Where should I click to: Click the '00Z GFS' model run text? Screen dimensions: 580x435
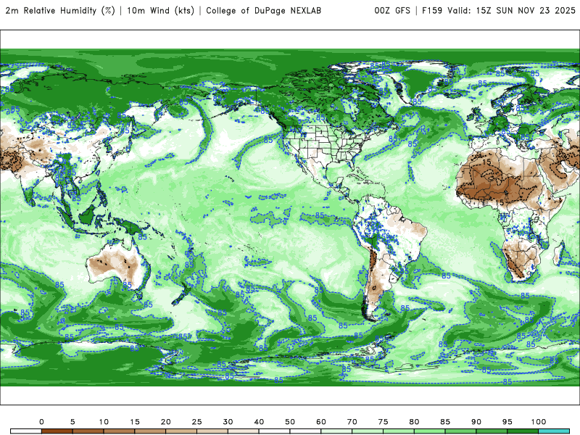click(x=392, y=11)
